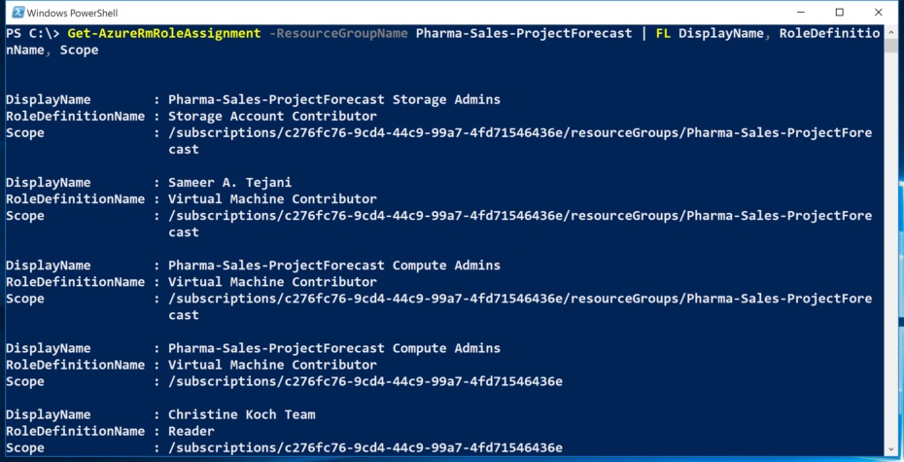The image size is (904, 462).
Task: Click the empty scrollbar track below thumb
Action: pos(890,248)
